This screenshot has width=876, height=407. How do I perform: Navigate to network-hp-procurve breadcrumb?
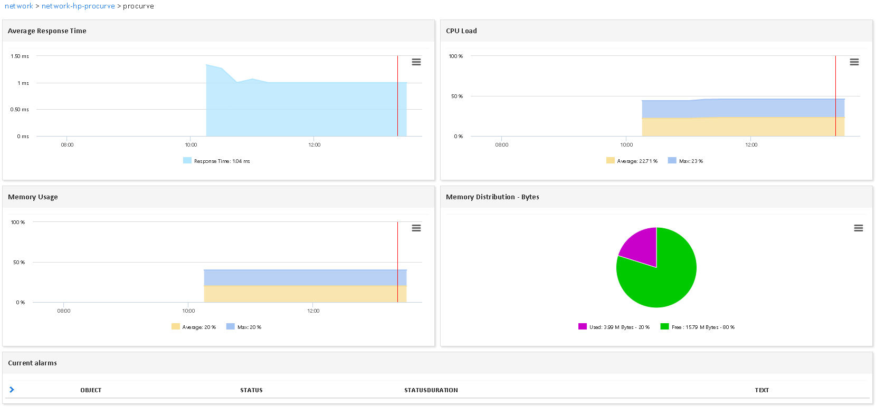(78, 6)
